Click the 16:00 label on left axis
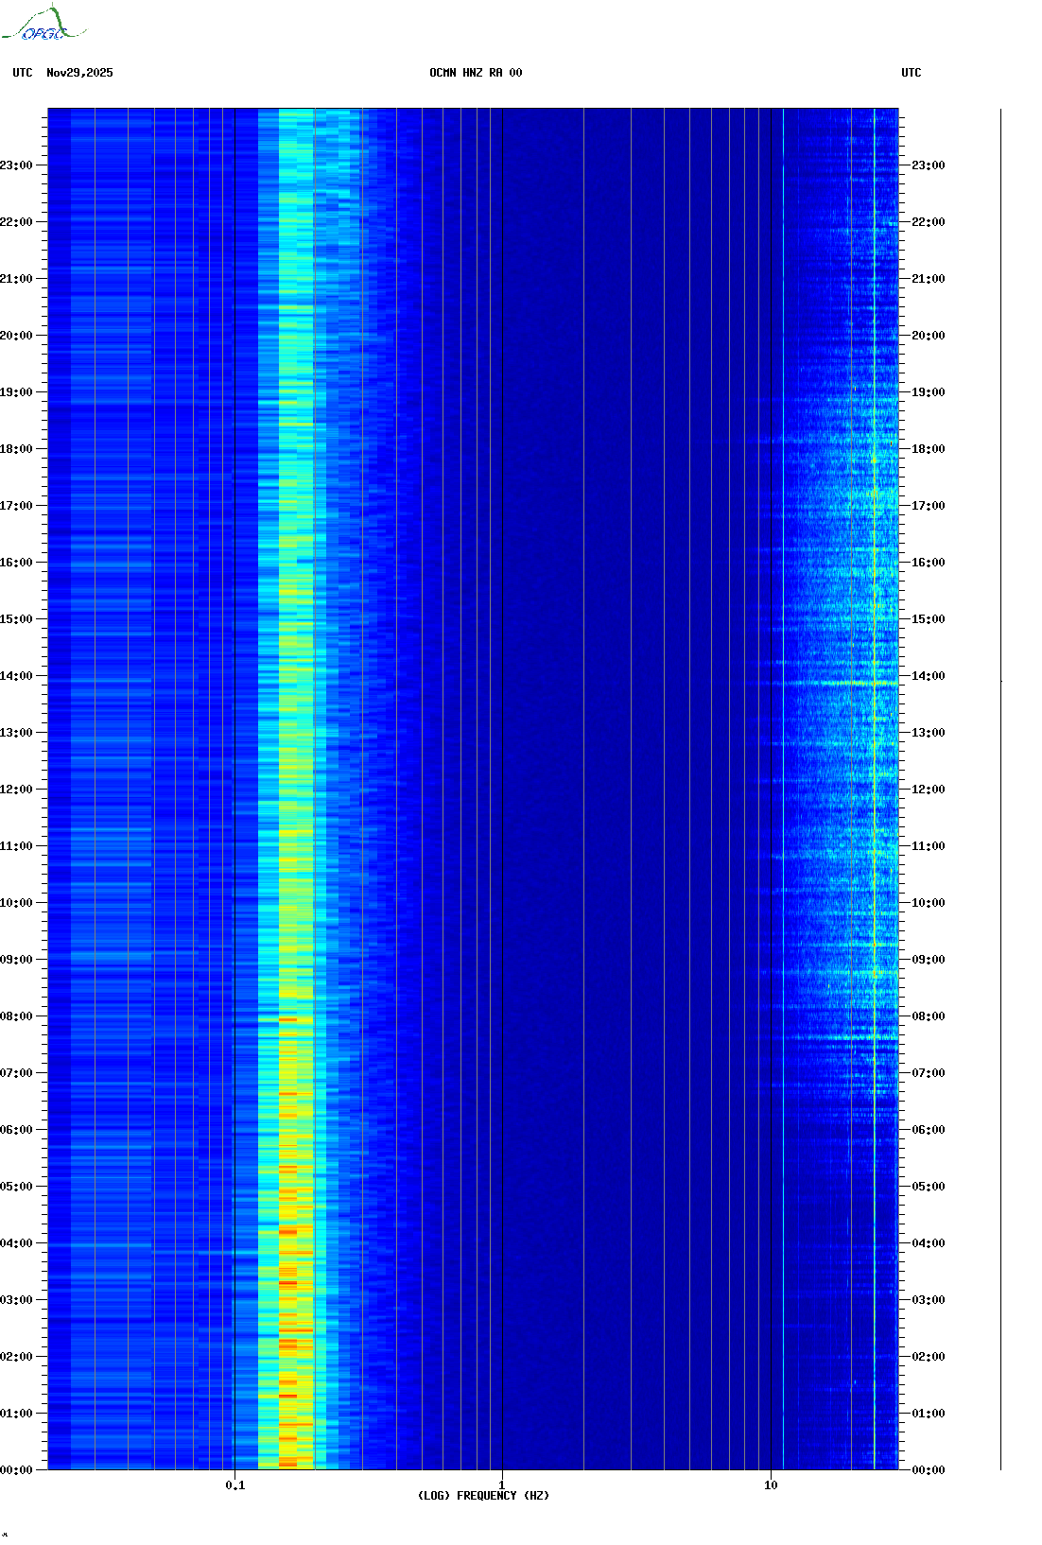This screenshot has height=1545, width=1042. tap(16, 563)
